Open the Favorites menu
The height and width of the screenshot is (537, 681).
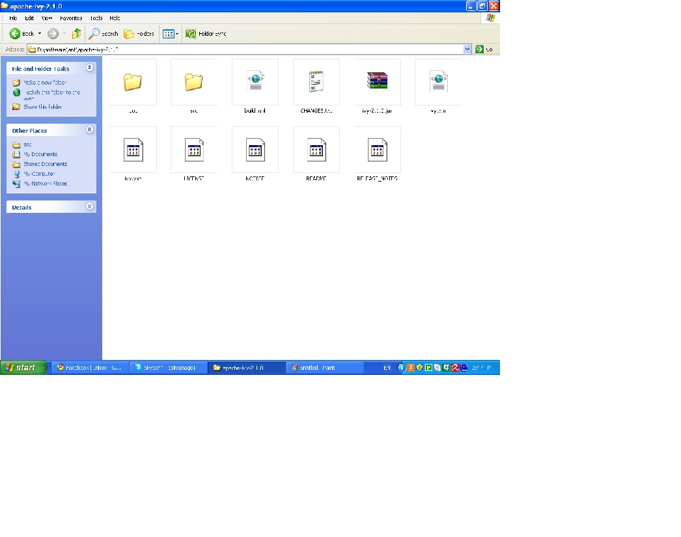pyautogui.click(x=71, y=18)
